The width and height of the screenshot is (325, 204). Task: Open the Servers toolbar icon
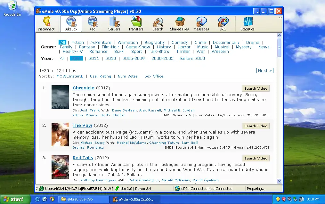(114, 24)
